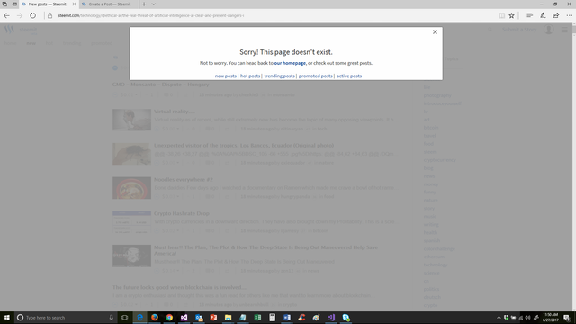Click the browser forward arrow
Viewport: 576px width, 324px height.
[20, 15]
